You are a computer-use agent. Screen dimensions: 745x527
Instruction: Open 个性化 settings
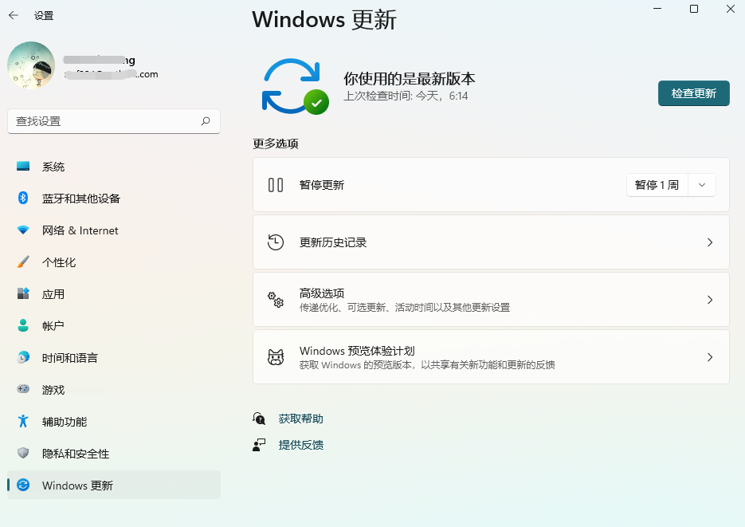(x=114, y=262)
